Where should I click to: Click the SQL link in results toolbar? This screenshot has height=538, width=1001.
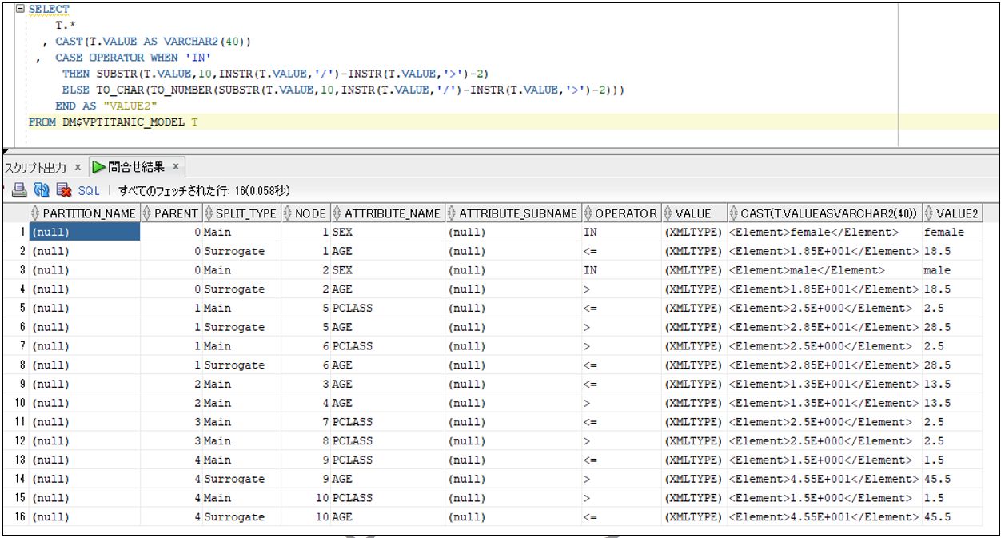(x=89, y=191)
